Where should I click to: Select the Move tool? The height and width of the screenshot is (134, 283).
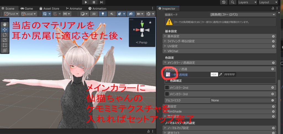pyautogui.click(x=5, y=30)
